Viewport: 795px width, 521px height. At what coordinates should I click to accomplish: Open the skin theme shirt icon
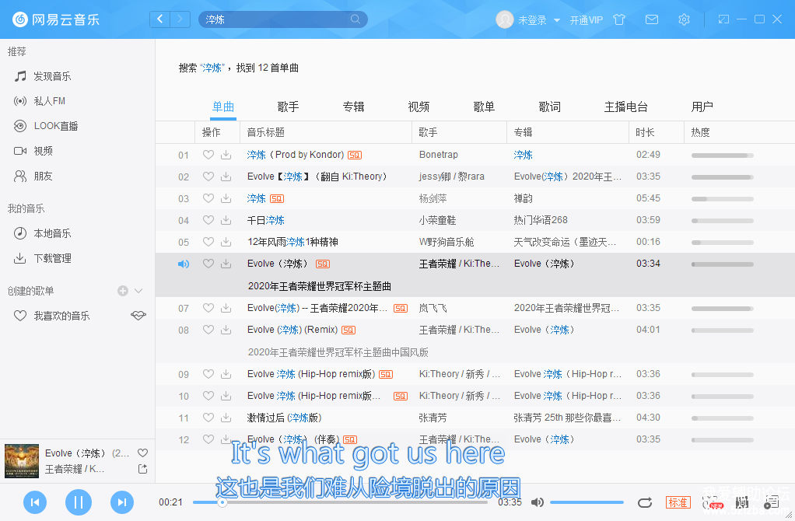[x=619, y=19]
